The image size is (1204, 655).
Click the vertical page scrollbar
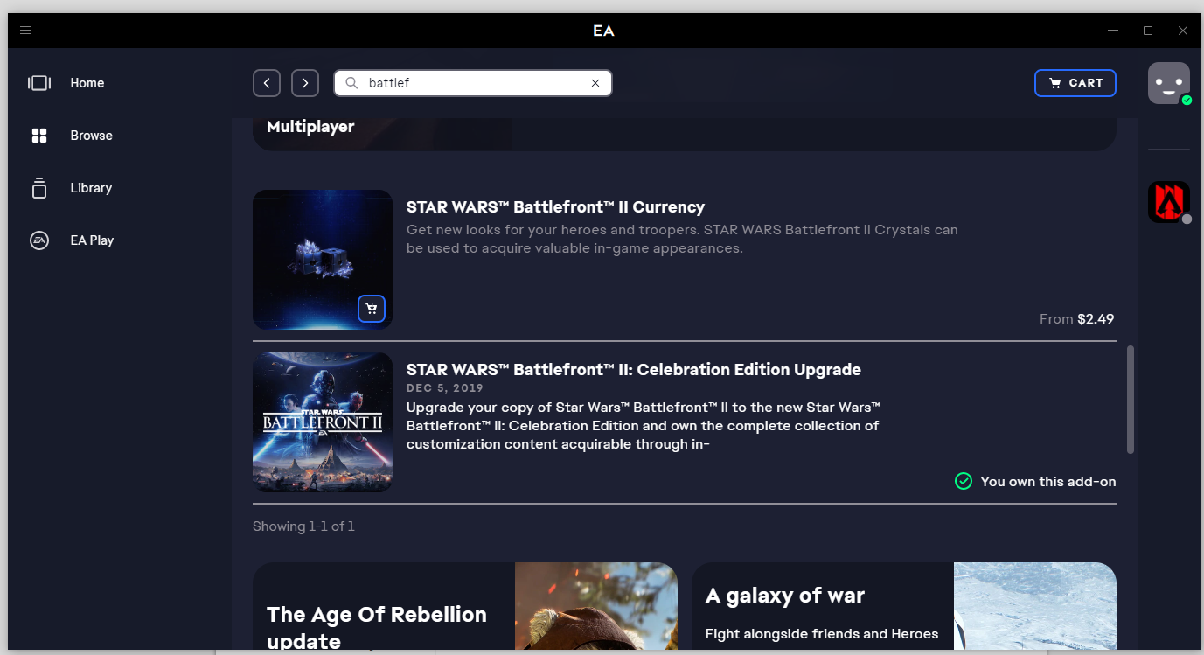tap(1131, 399)
